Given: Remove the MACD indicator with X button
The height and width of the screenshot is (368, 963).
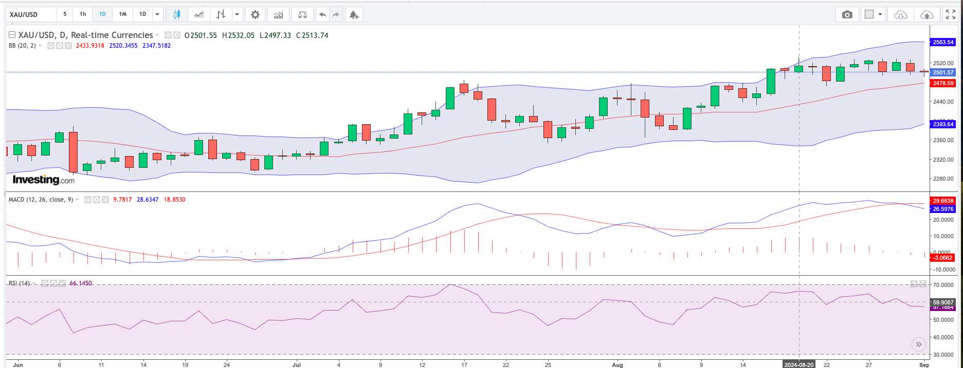Looking at the screenshot, I should click(x=105, y=200).
